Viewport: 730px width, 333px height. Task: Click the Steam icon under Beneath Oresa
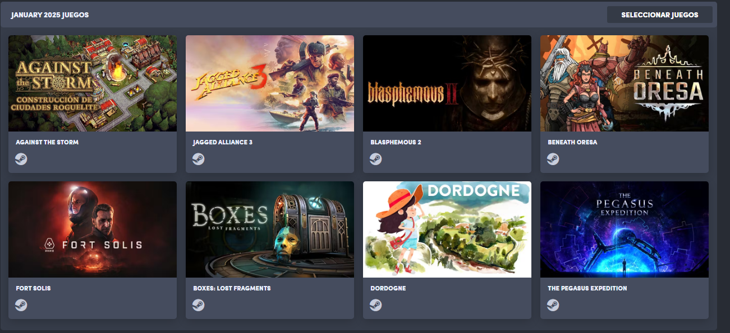[x=553, y=159]
